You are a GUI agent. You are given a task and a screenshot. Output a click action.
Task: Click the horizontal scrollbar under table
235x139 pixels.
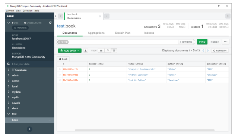(145, 130)
